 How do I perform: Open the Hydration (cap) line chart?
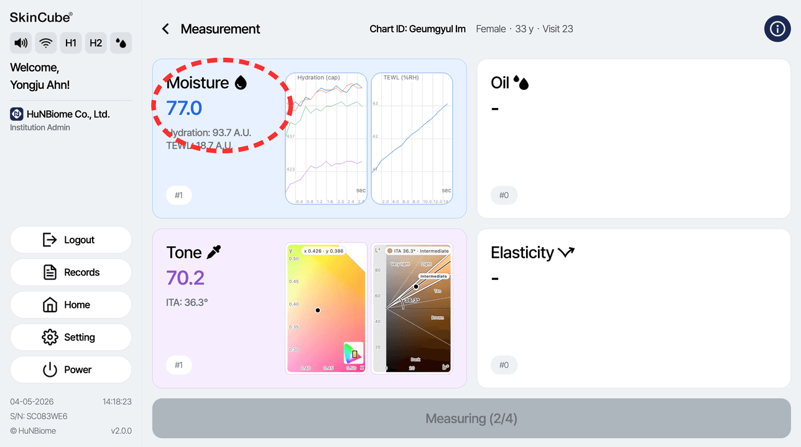pyautogui.click(x=326, y=138)
